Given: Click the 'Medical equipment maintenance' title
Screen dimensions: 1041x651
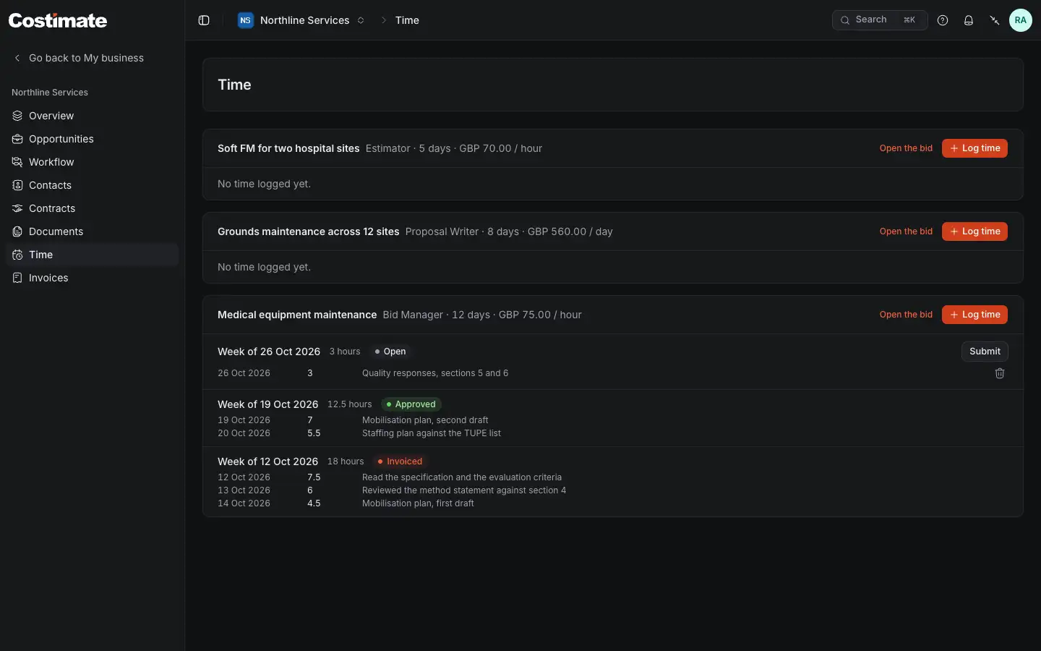Looking at the screenshot, I should 297,315.
